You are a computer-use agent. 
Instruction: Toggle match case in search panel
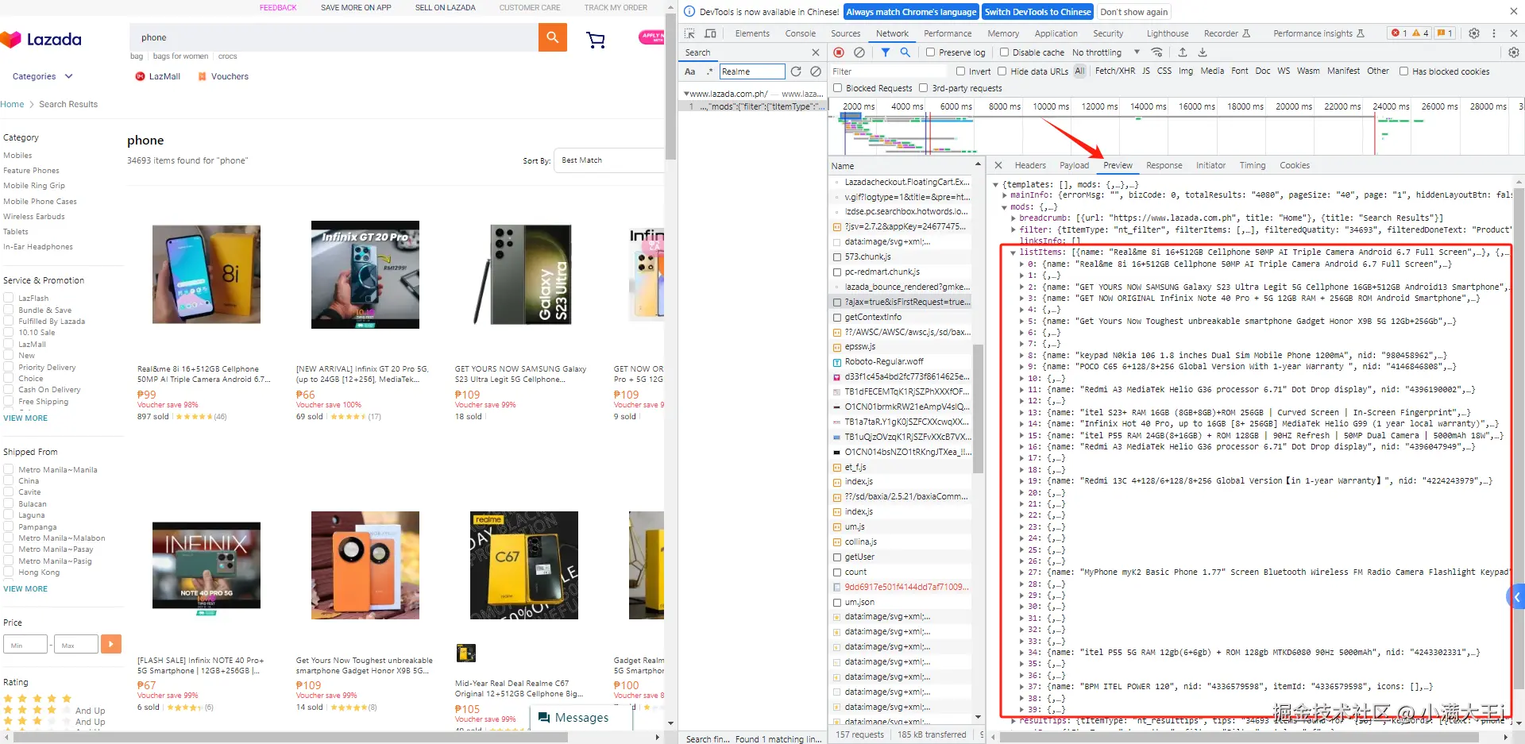[x=690, y=71]
